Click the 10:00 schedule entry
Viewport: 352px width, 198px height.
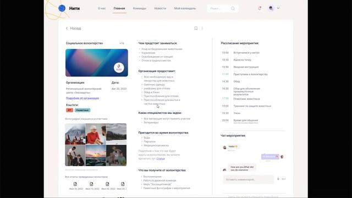click(241, 53)
